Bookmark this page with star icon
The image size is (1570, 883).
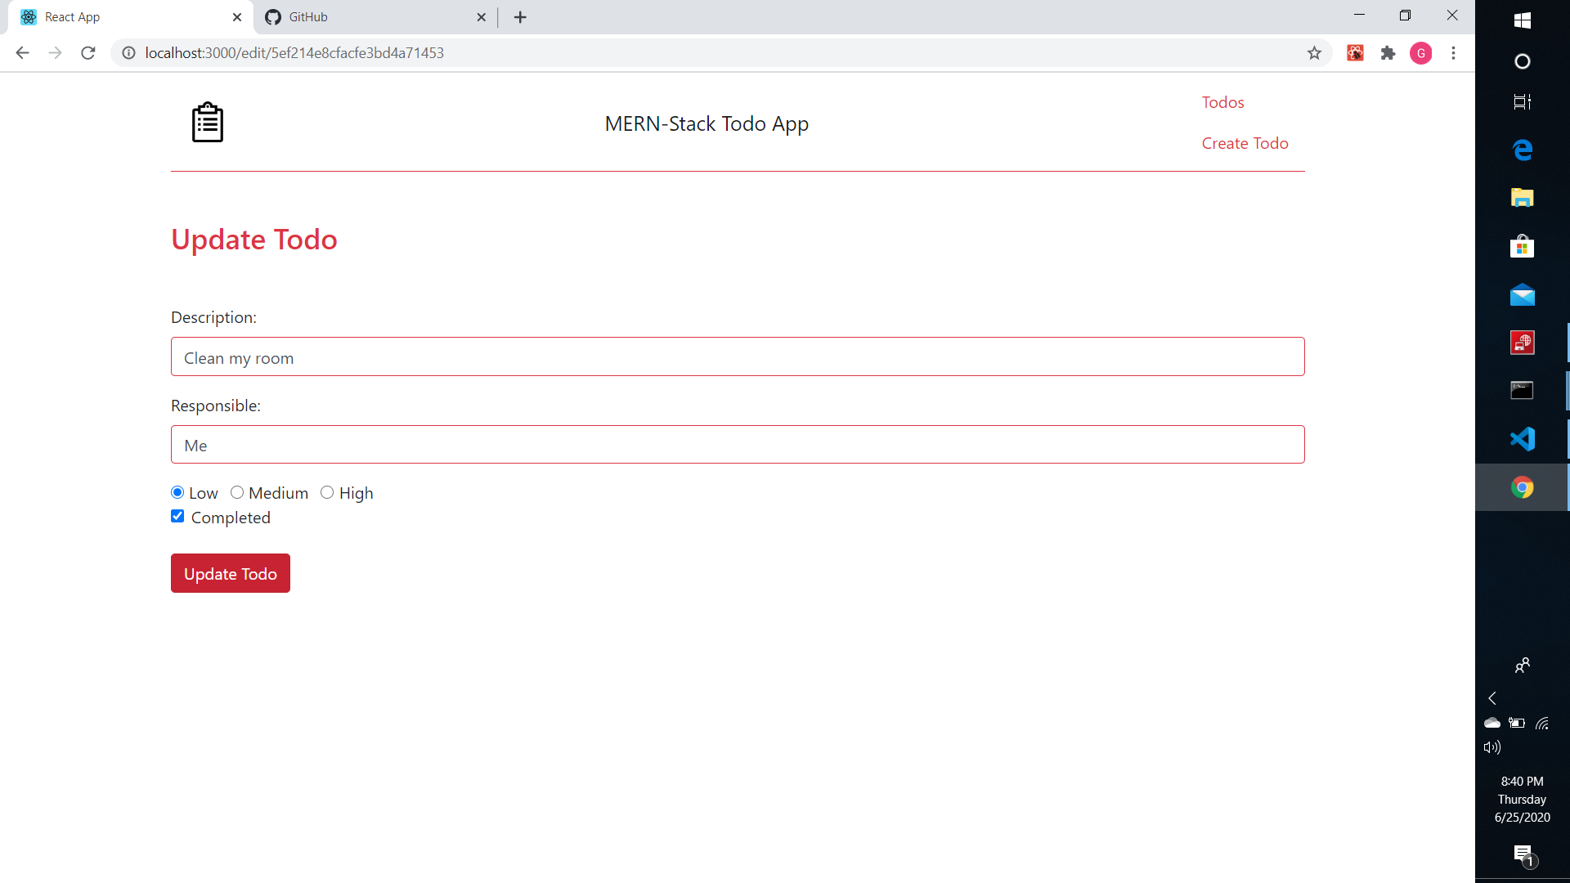point(1314,53)
